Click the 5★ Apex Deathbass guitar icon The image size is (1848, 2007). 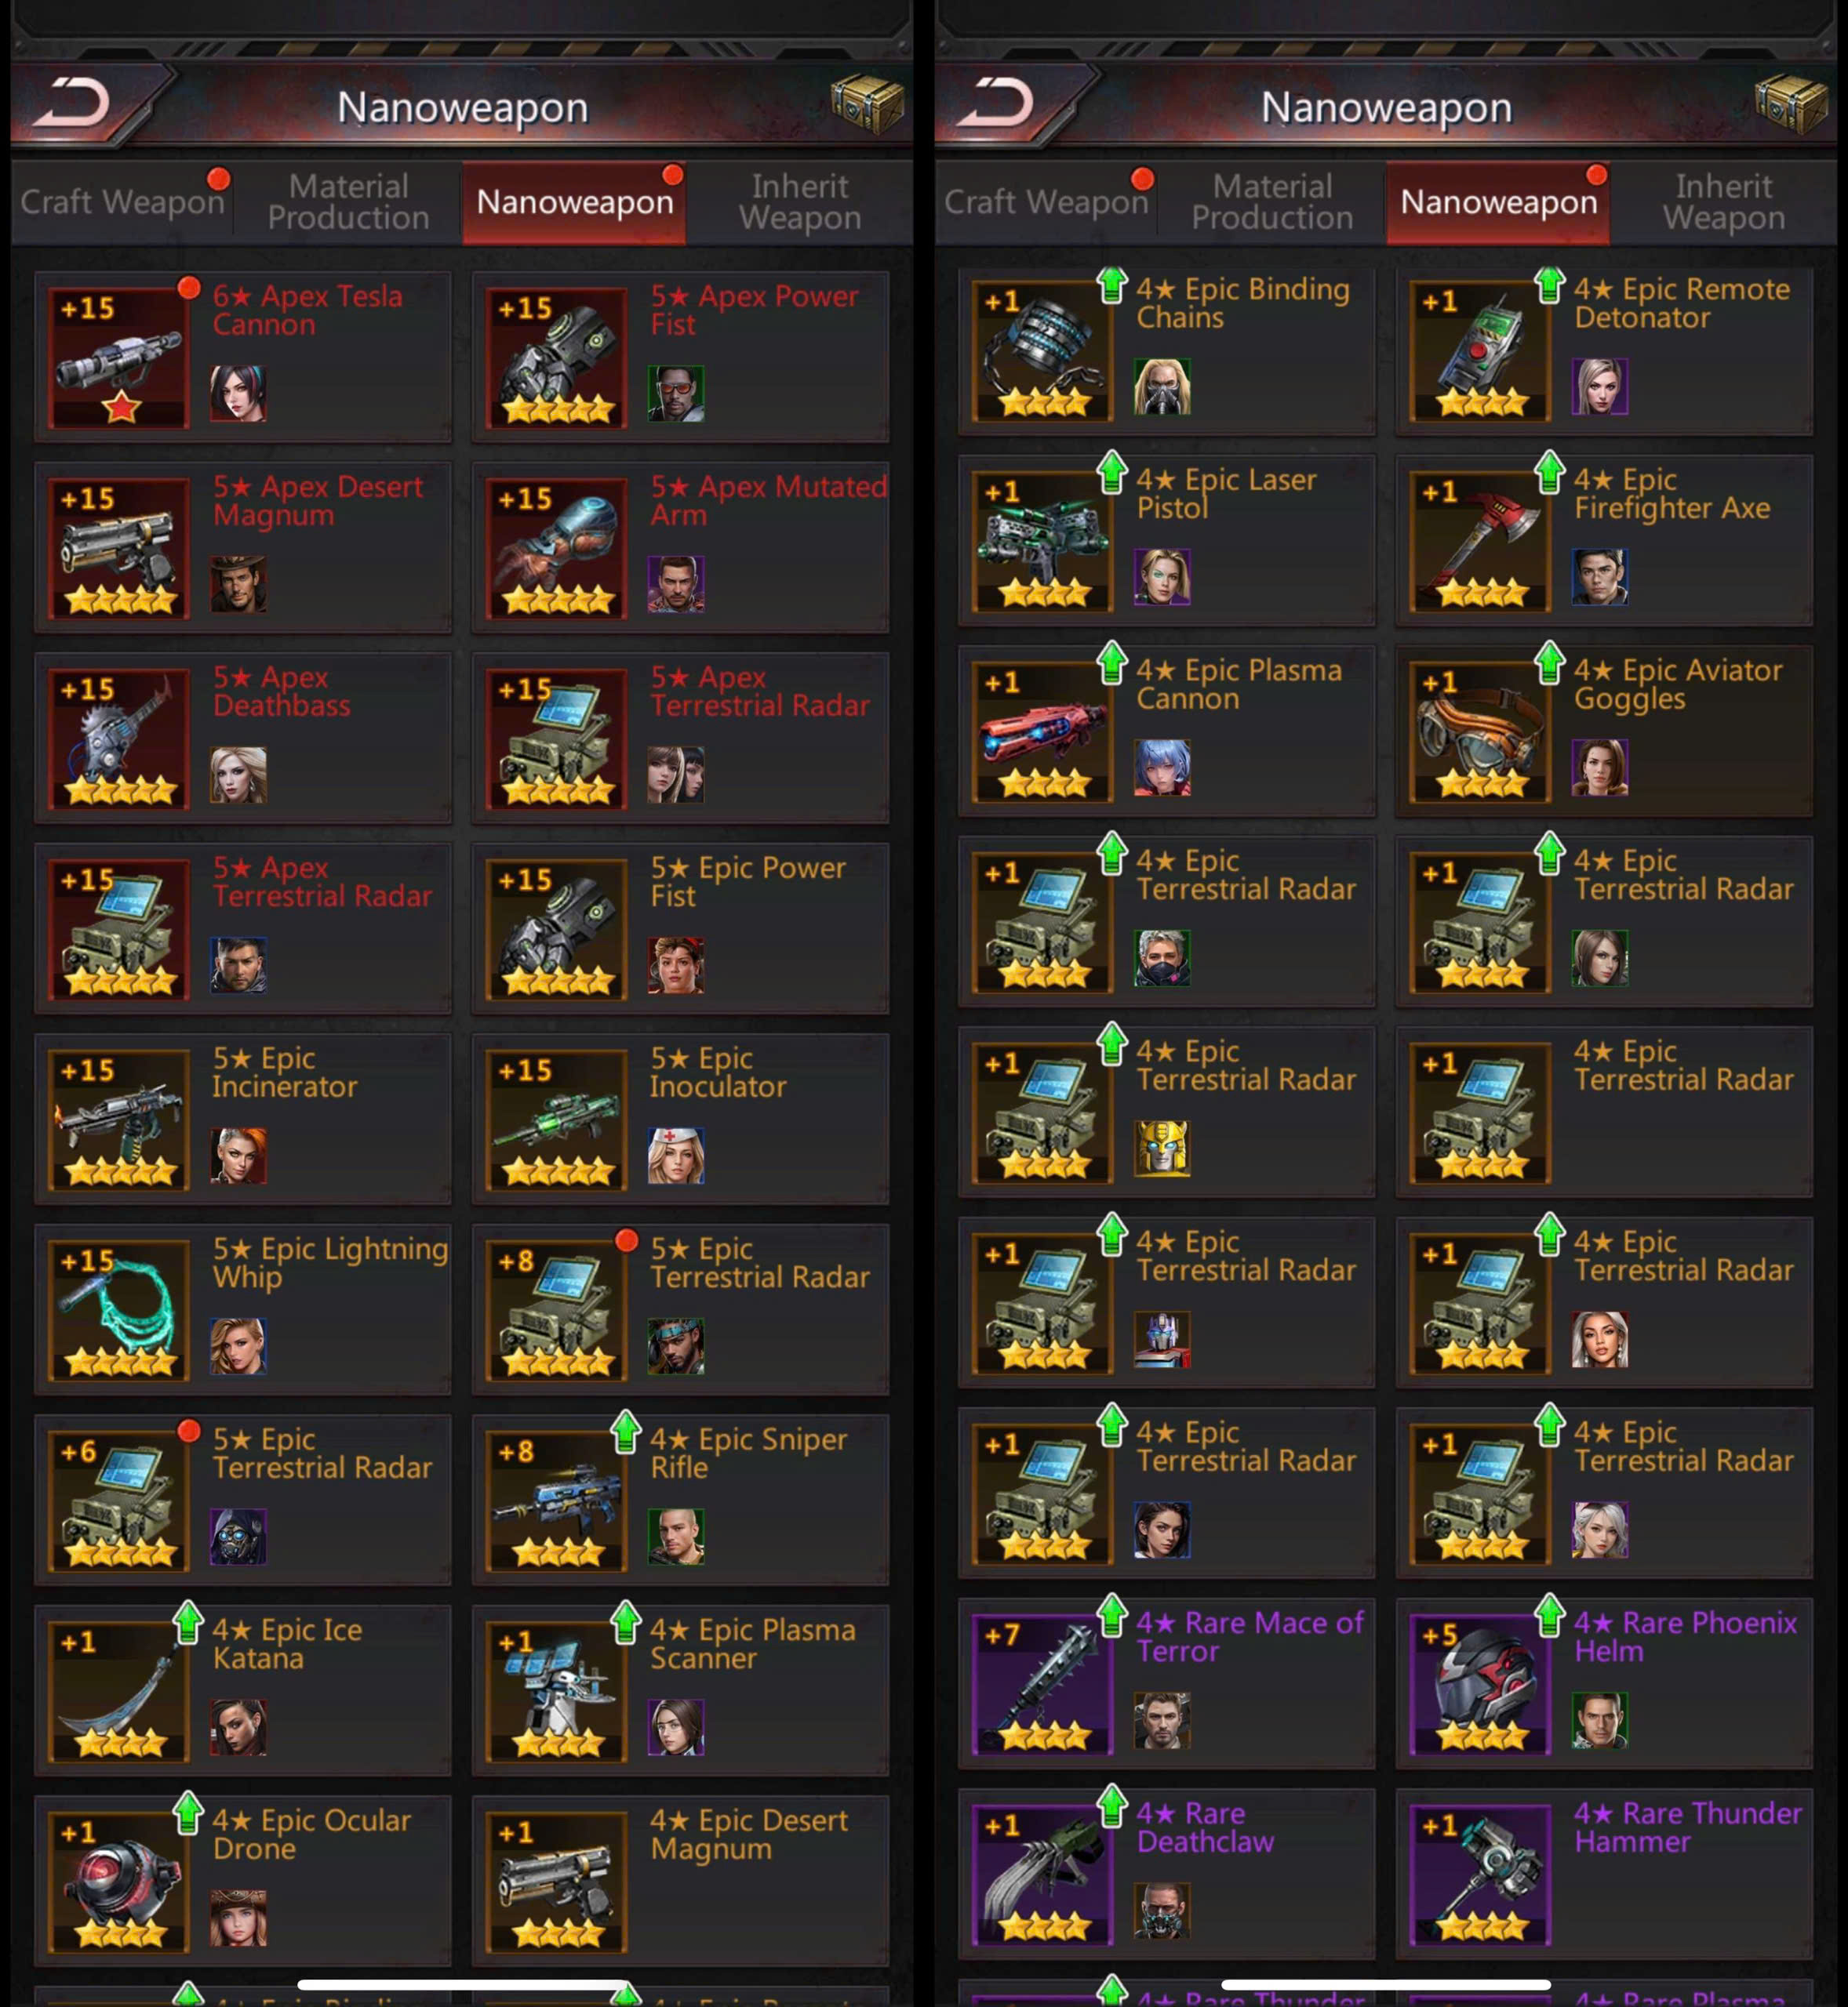tap(120, 738)
